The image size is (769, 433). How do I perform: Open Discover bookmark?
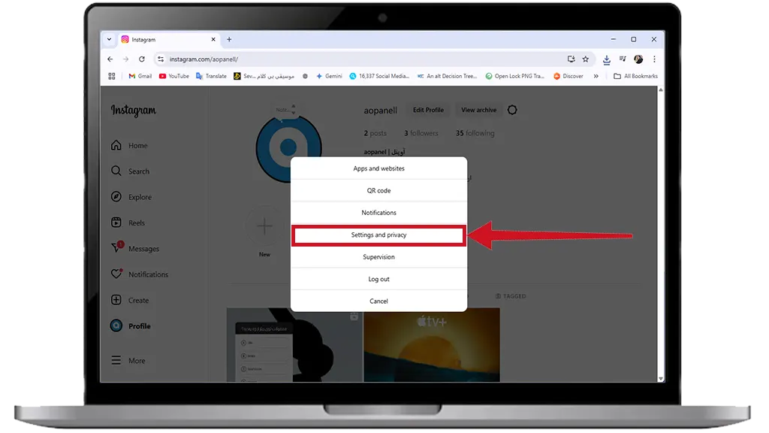coord(568,76)
